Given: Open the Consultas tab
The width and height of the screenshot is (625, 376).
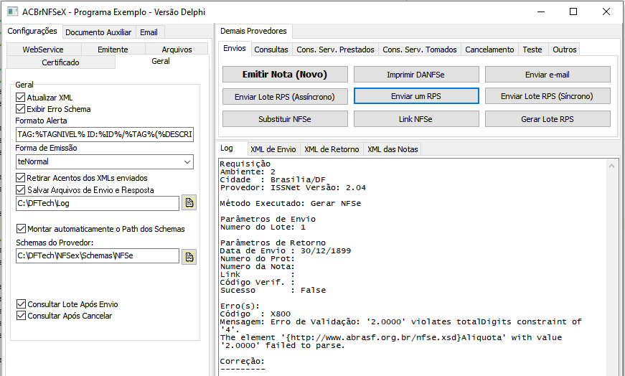Looking at the screenshot, I should coord(271,50).
